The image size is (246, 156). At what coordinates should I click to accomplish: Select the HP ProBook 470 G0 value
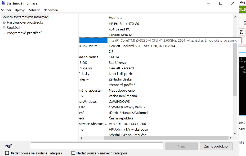point(124,24)
